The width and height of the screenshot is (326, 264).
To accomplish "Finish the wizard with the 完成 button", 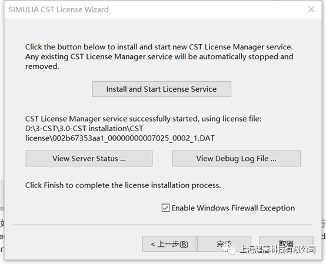I will coord(224,244).
